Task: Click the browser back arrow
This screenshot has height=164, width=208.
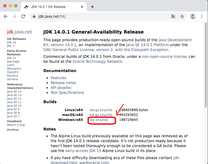Action: (5, 16)
